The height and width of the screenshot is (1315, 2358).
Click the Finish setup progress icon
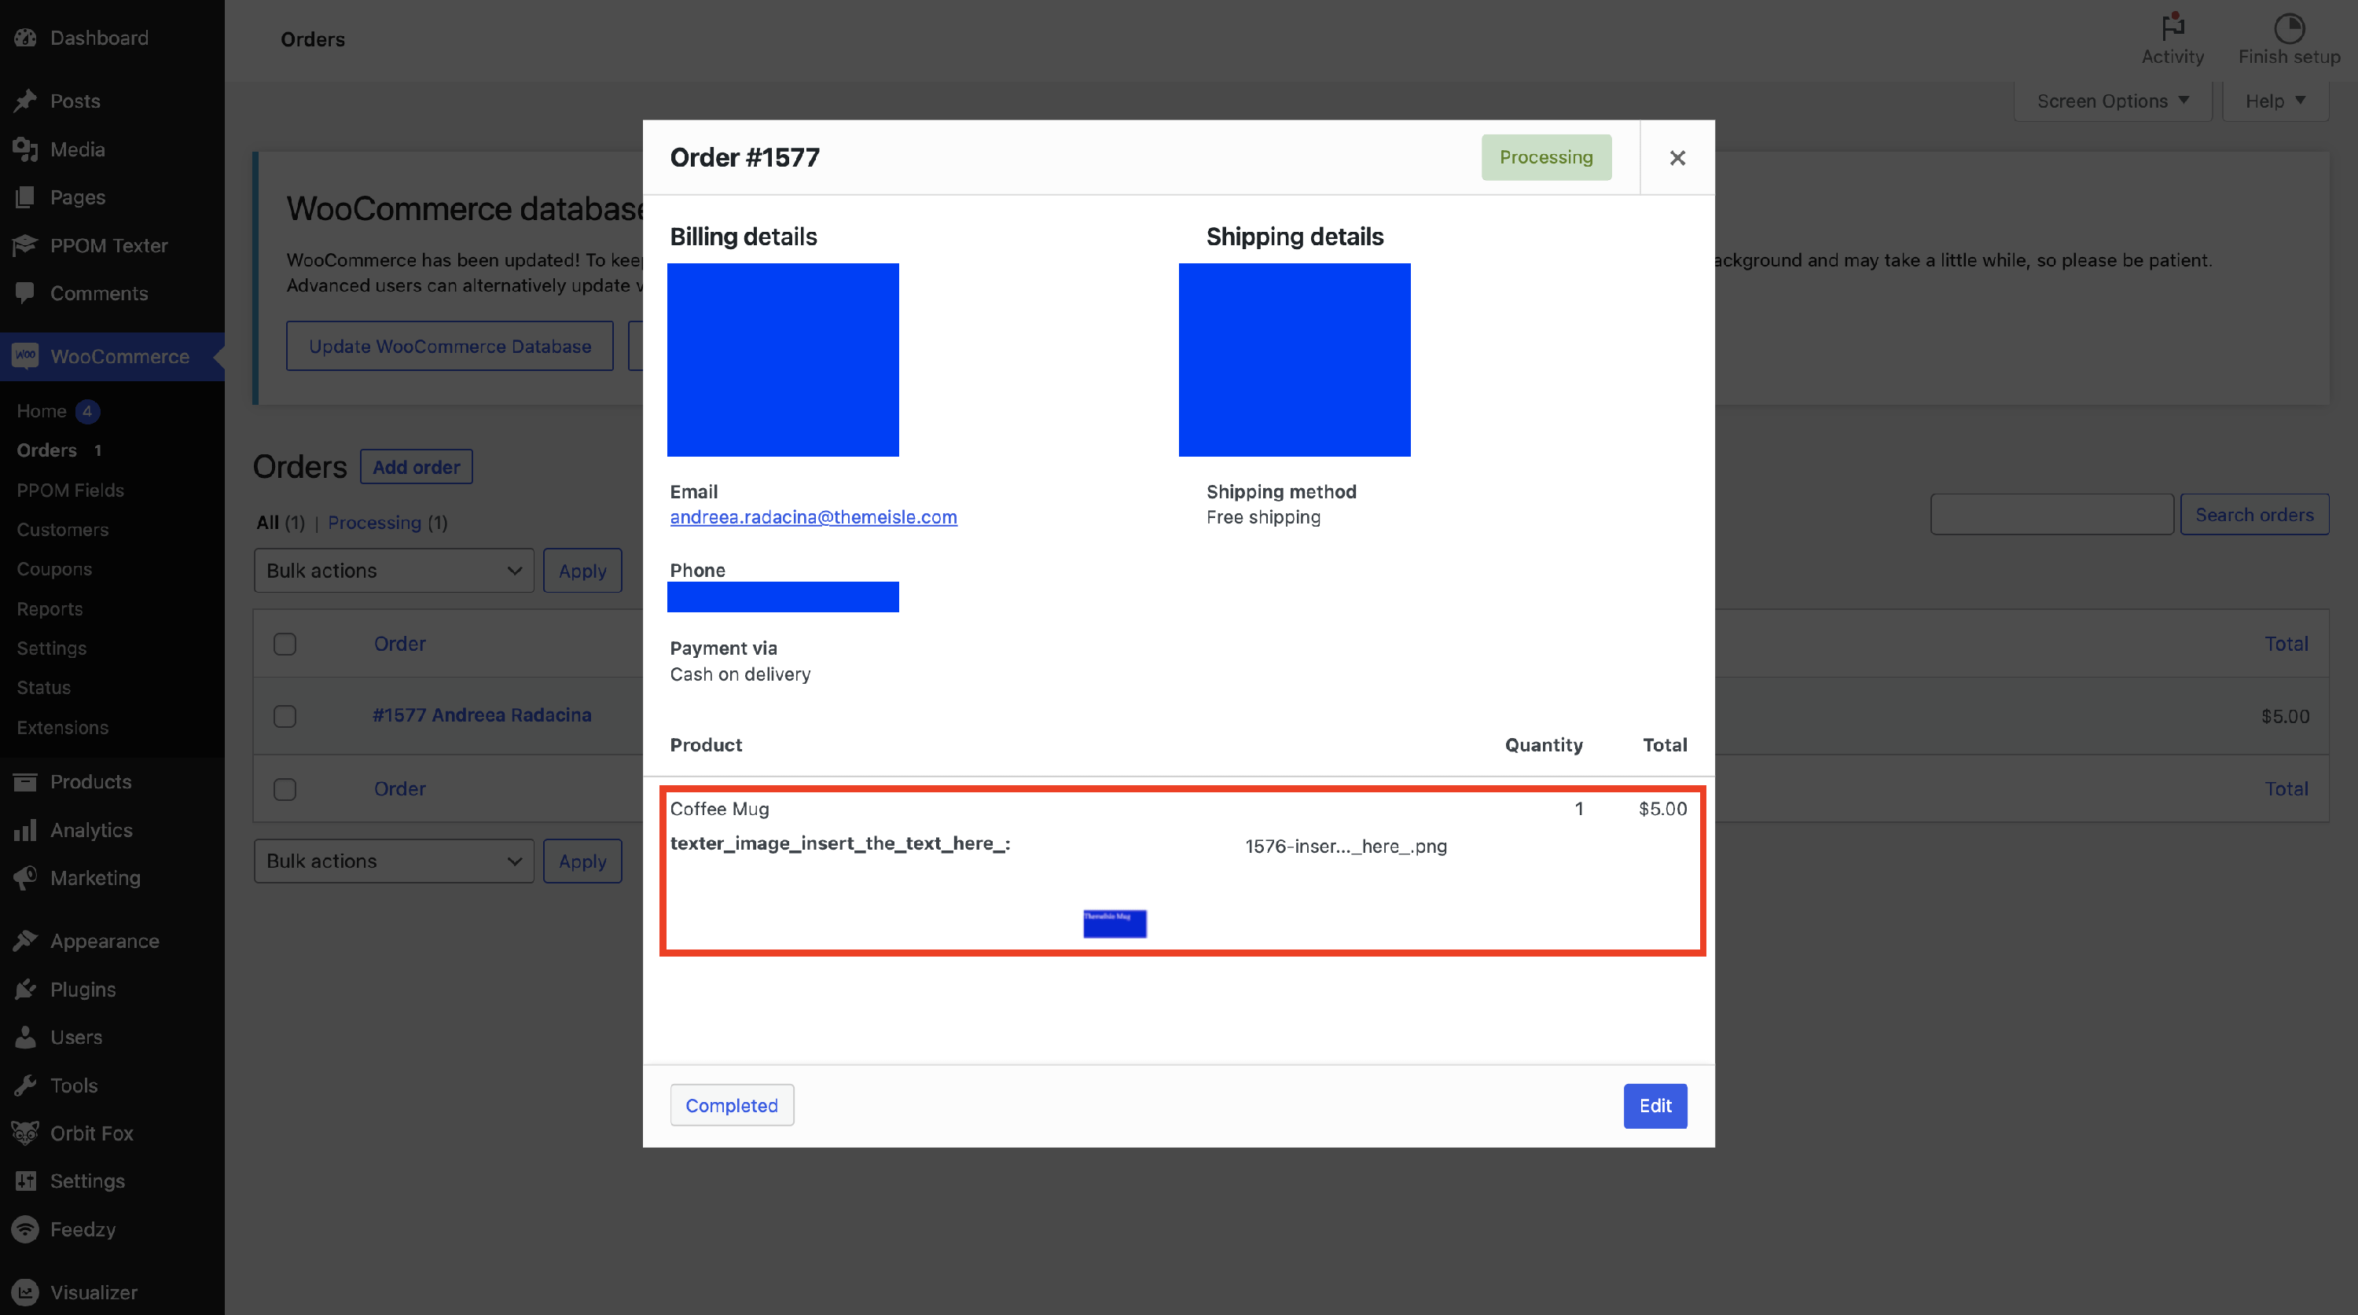(2288, 28)
